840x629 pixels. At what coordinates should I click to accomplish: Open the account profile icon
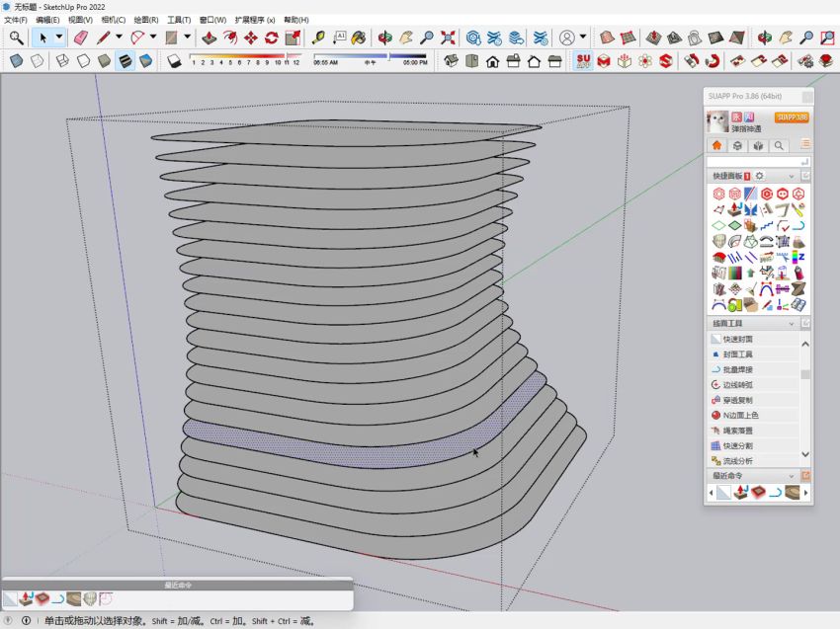[567, 38]
